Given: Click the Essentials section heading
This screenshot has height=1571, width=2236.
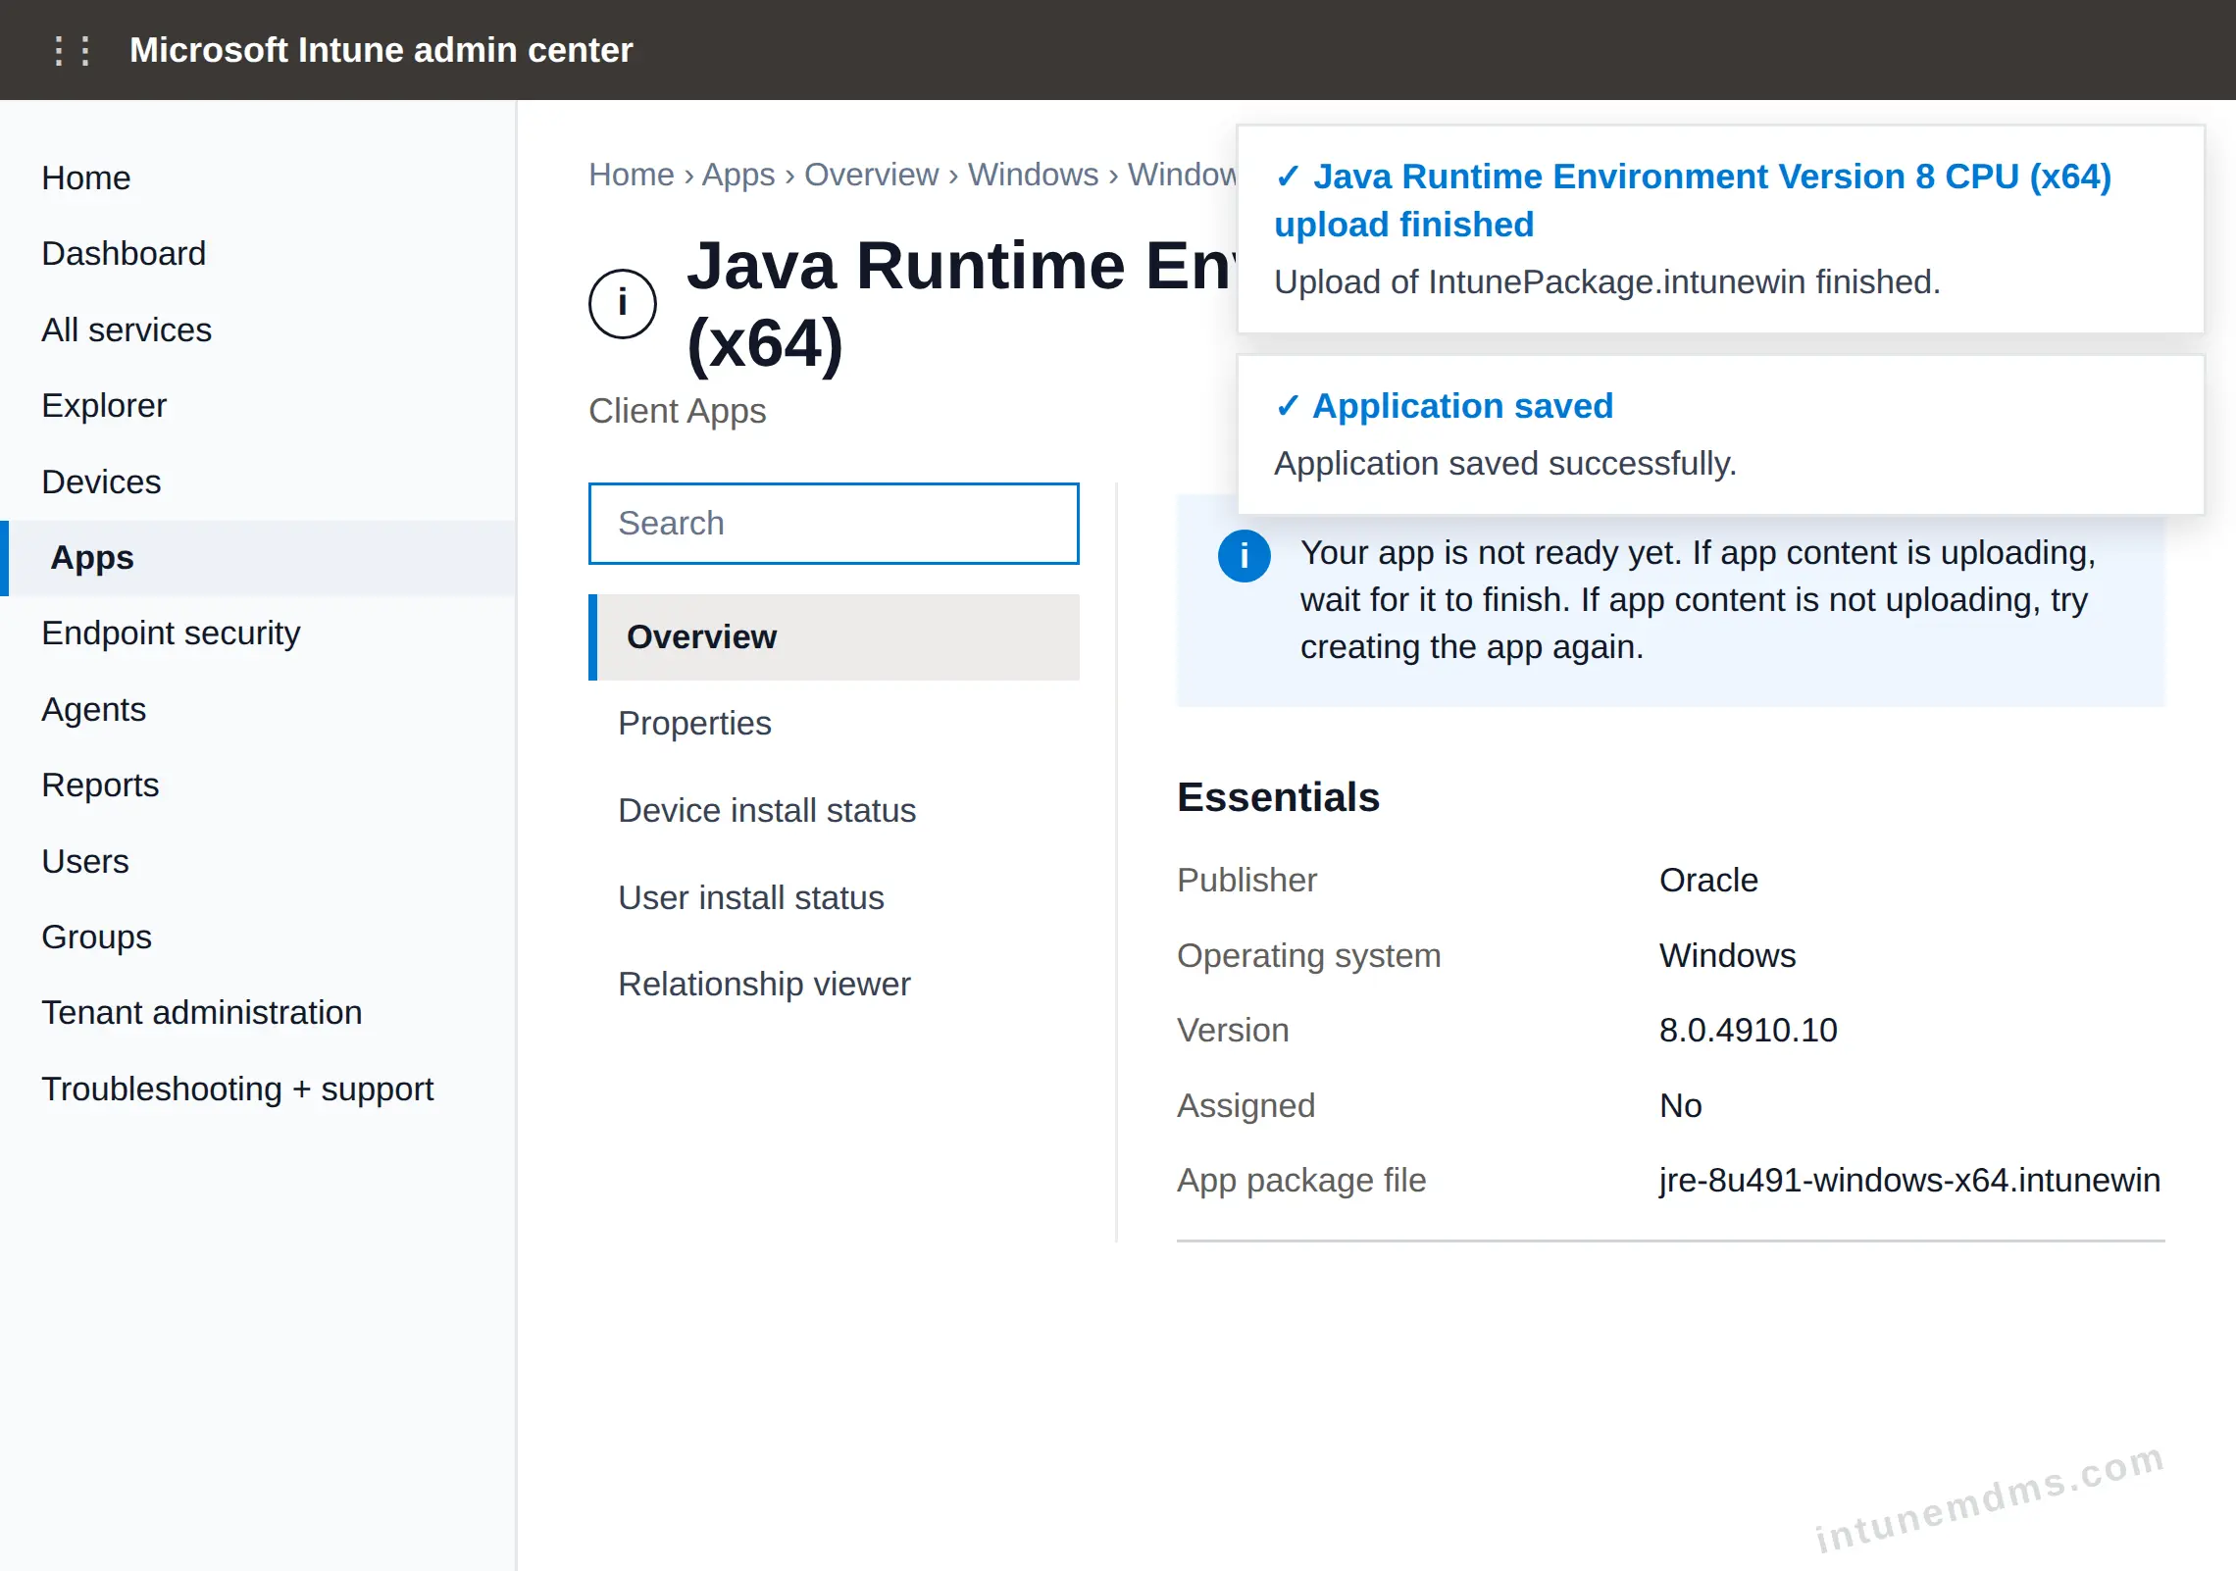Looking at the screenshot, I should point(1278,797).
